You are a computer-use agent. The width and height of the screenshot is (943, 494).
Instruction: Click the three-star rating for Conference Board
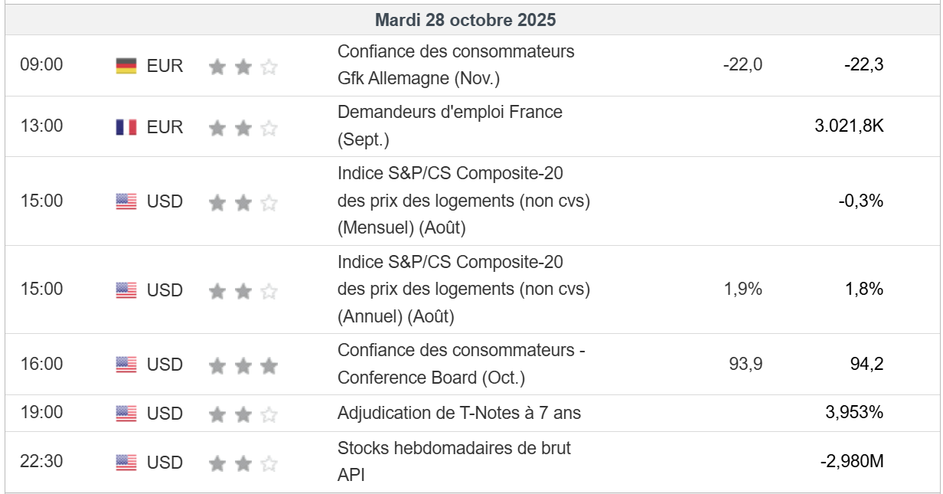[x=243, y=365]
